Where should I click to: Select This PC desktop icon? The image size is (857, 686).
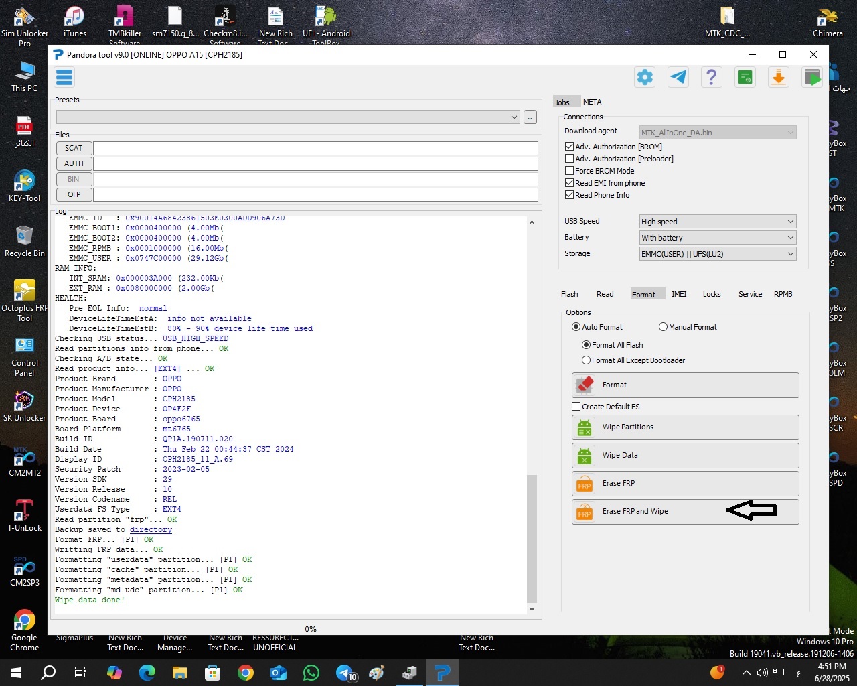(x=24, y=76)
